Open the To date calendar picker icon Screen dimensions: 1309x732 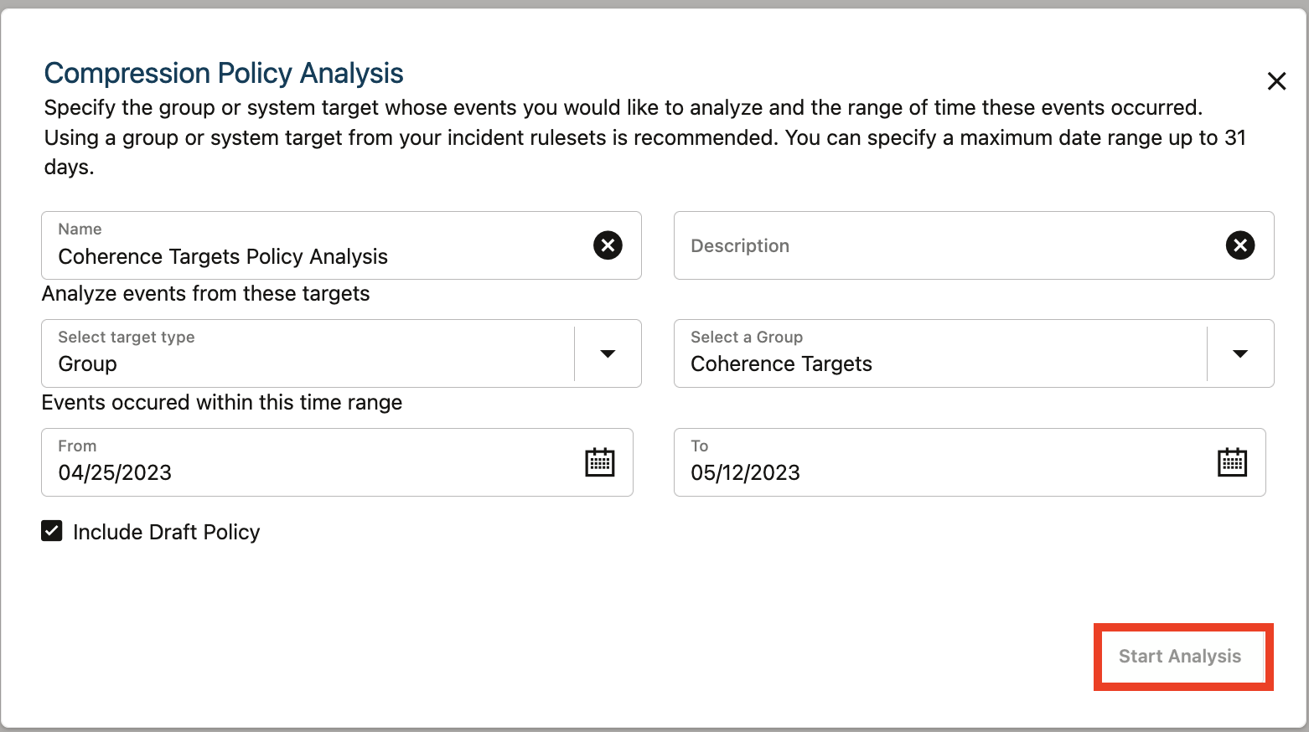click(1232, 462)
